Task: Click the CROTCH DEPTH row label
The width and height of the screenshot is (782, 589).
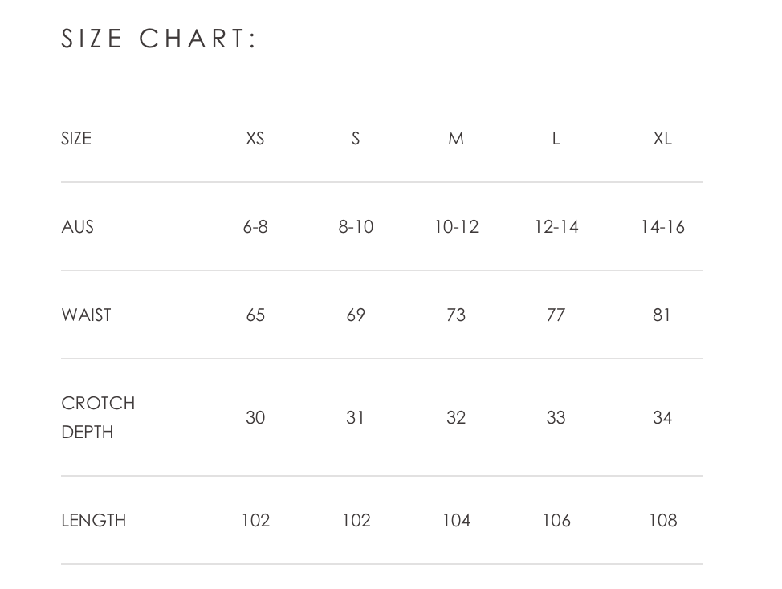Action: [98, 417]
